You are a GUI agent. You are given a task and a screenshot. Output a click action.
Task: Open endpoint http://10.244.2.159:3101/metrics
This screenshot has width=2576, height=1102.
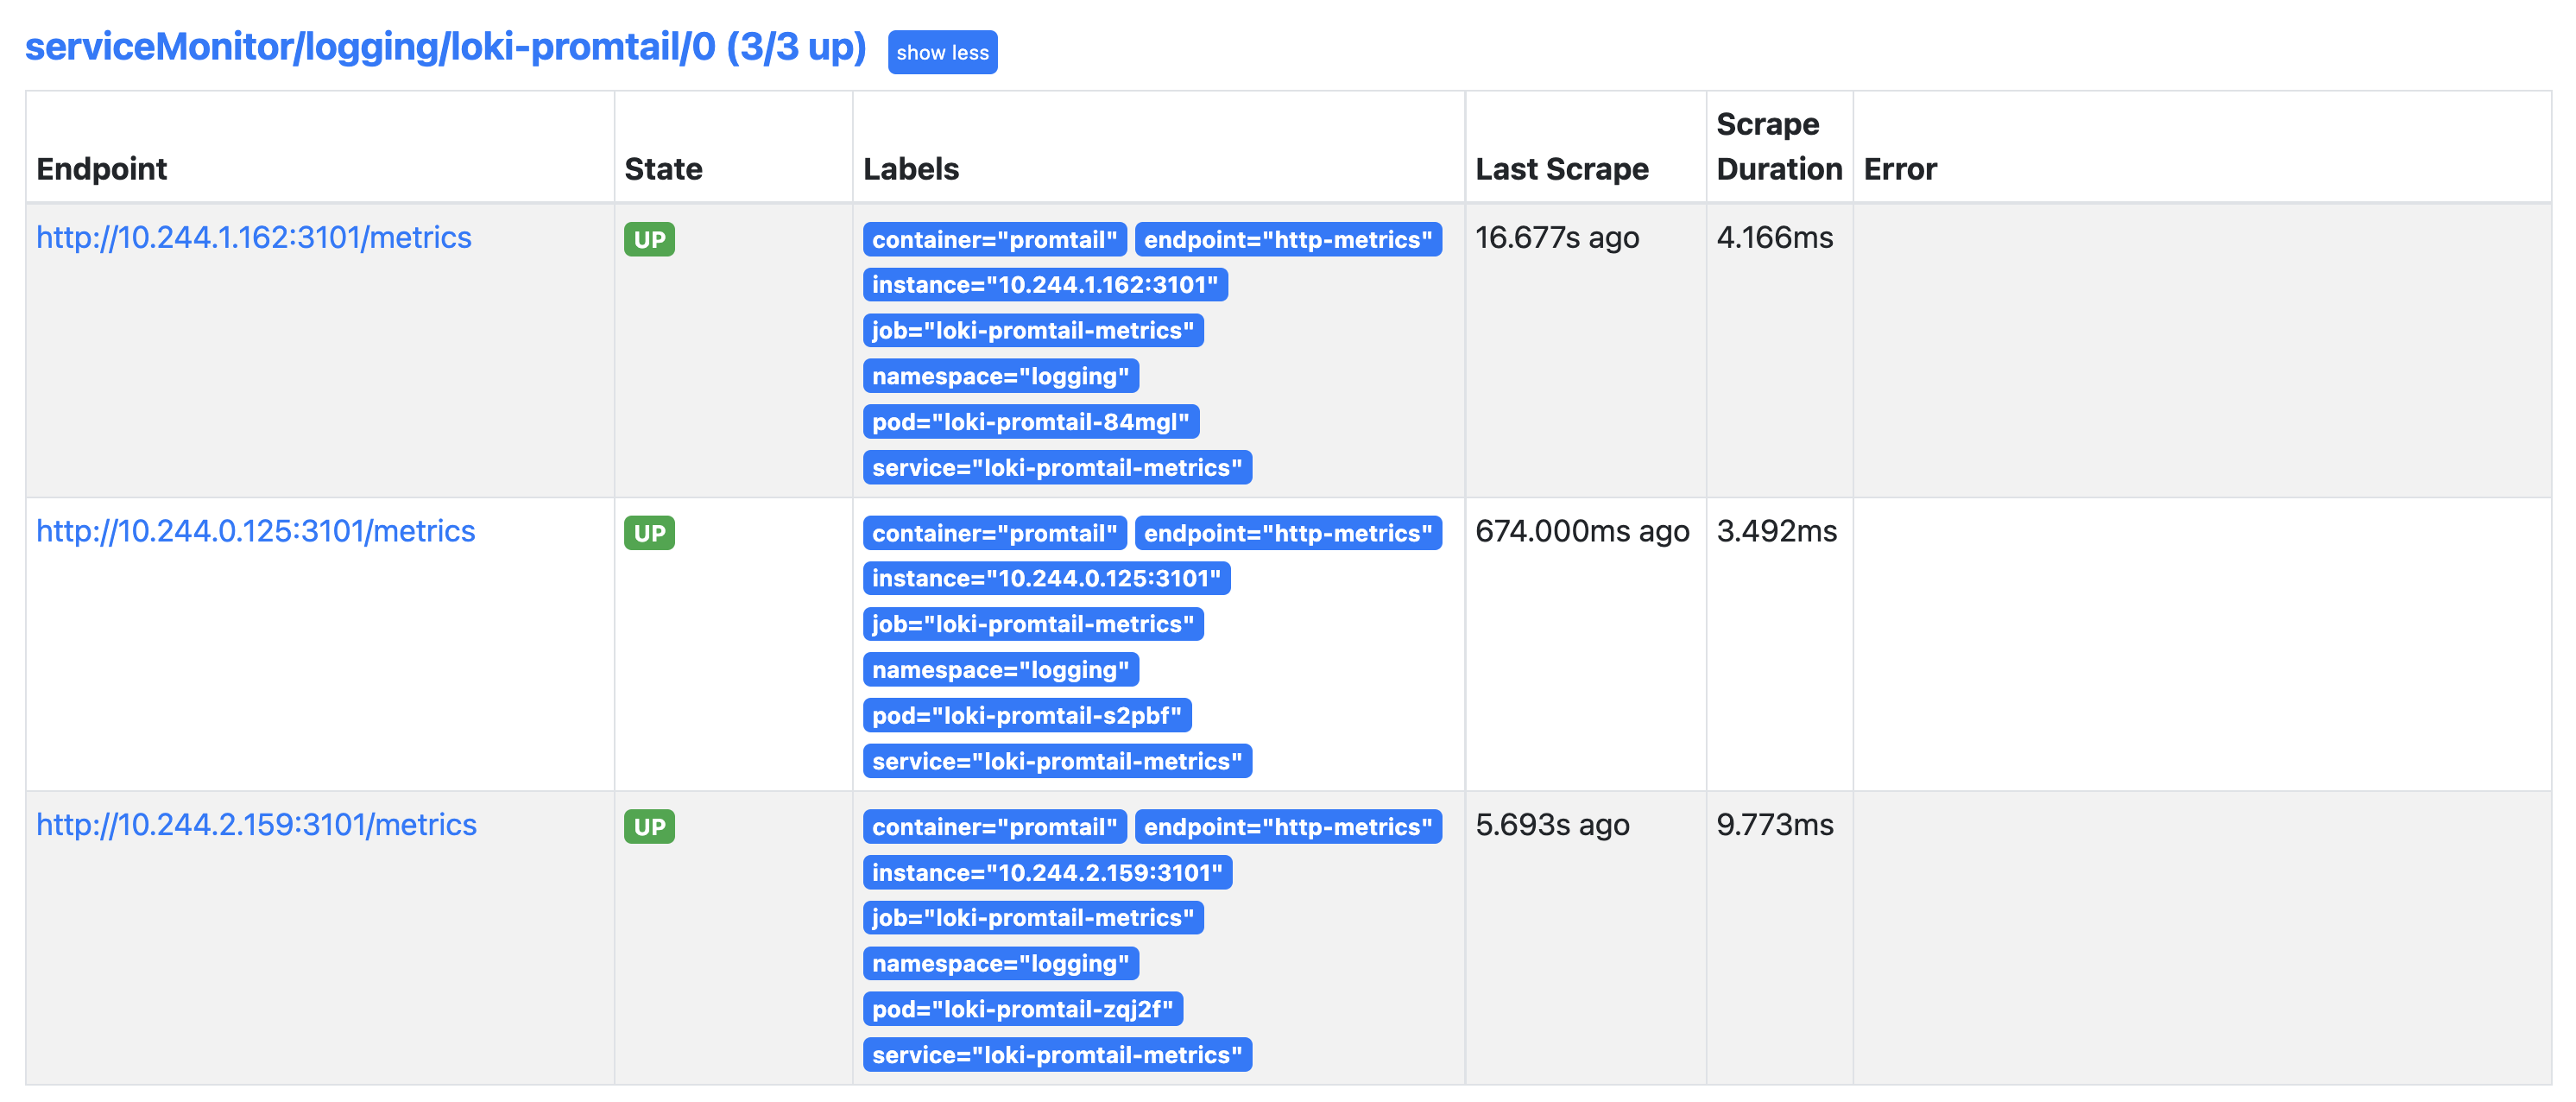[257, 824]
